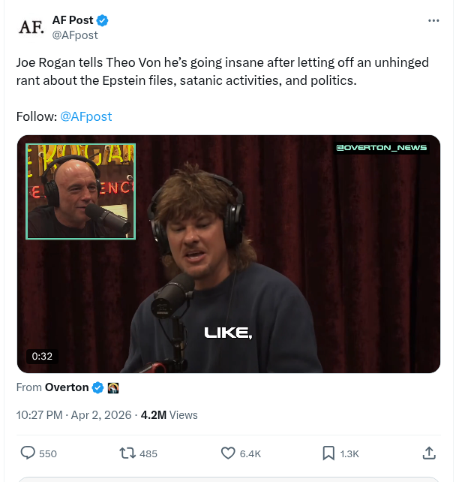Click the small affiliate badge after Overton
Screen dimensions: 456x482
(113, 387)
